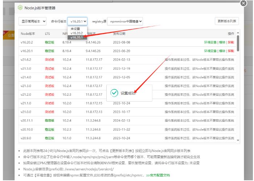Select highlighted v16.20.1 dropdown option
Image resolution: width=254 pixels, height=181 pixels.
point(77,37)
